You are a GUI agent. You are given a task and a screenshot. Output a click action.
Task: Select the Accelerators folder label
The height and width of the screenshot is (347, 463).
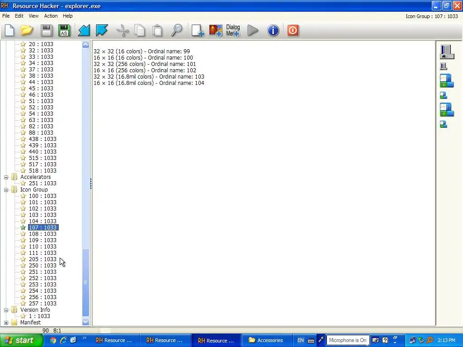pos(35,177)
